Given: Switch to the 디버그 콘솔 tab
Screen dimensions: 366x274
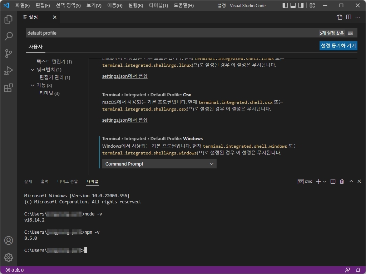Looking at the screenshot, I should click(x=68, y=182).
